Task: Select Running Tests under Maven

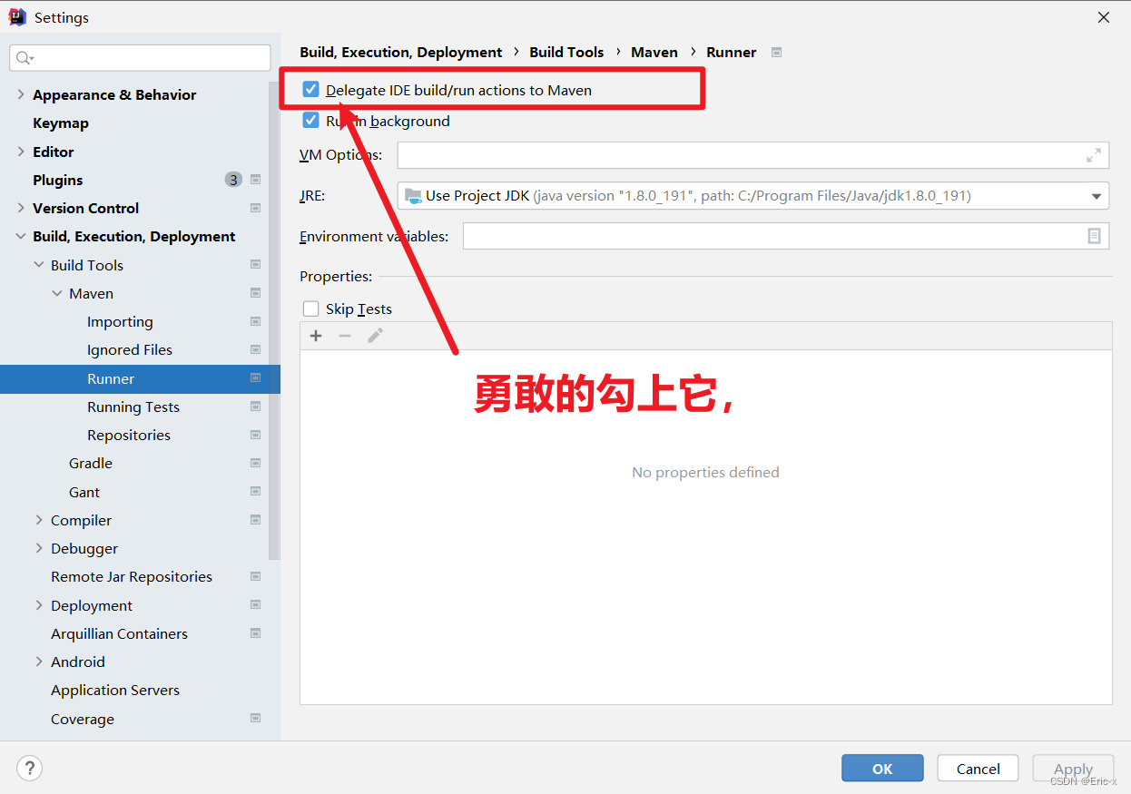Action: click(x=133, y=407)
